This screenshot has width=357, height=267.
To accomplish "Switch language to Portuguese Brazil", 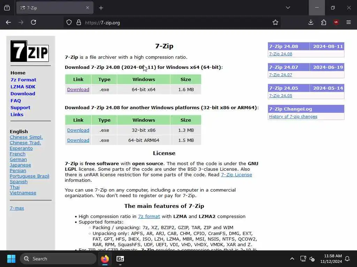I will (29, 176).
